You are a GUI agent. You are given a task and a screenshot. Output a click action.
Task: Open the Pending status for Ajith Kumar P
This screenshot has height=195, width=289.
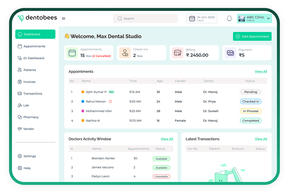[x=250, y=92]
